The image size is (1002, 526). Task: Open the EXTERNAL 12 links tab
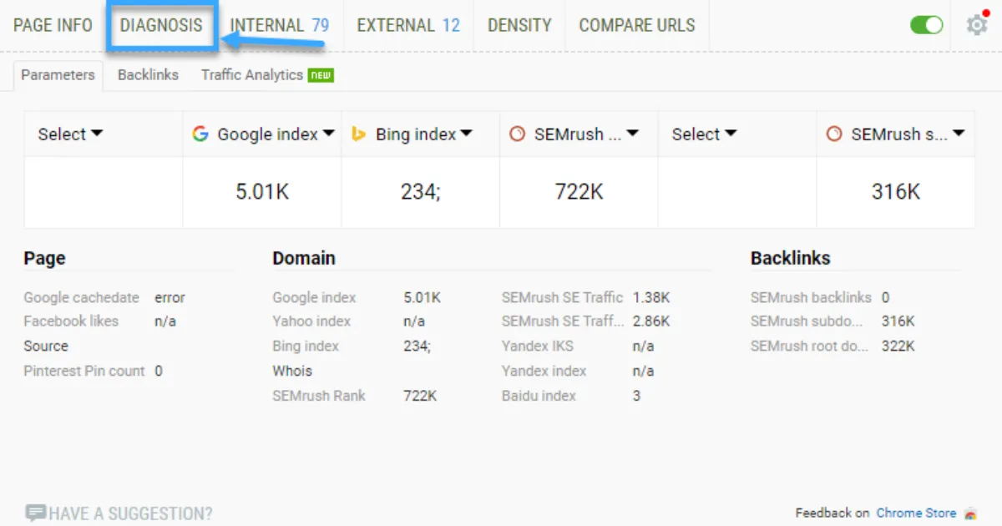(x=408, y=25)
